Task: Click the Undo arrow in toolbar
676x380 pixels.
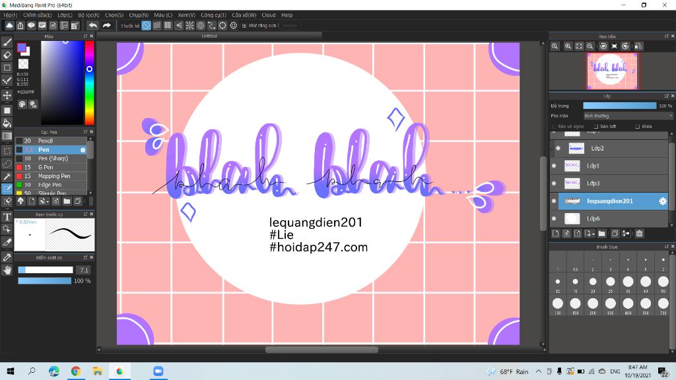Action: pos(92,26)
